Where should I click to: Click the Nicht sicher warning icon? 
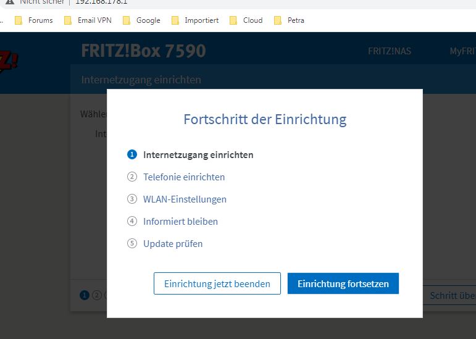point(10,2)
